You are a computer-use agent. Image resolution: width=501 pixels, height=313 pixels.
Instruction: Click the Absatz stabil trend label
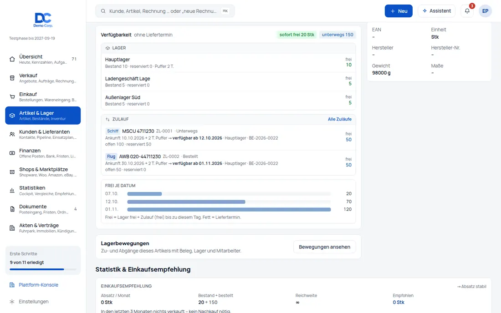pos(471,287)
